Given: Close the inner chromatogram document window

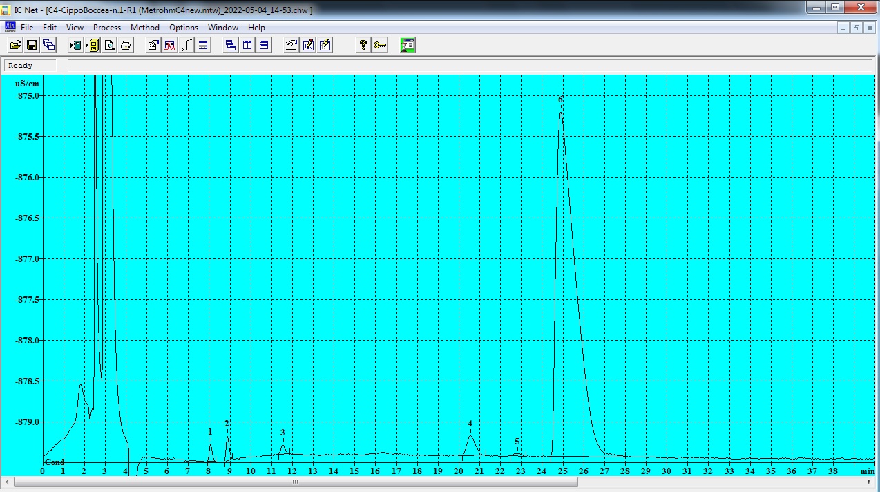Looking at the screenshot, I should click(x=869, y=28).
